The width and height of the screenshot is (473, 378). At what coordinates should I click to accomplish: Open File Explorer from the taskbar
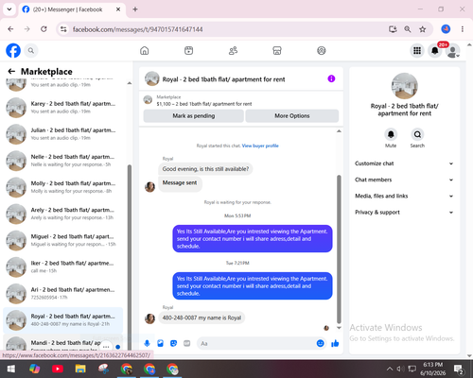coord(80,369)
